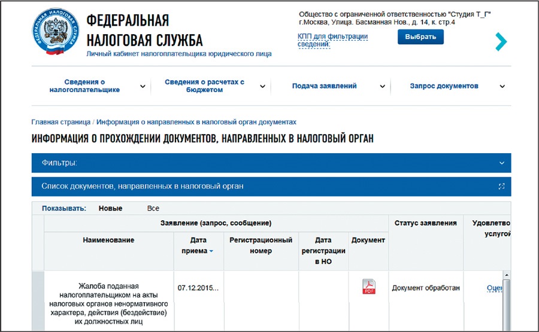The width and height of the screenshot is (539, 332).
Task: Click the table vertical scrollbar
Action: click(x=507, y=305)
